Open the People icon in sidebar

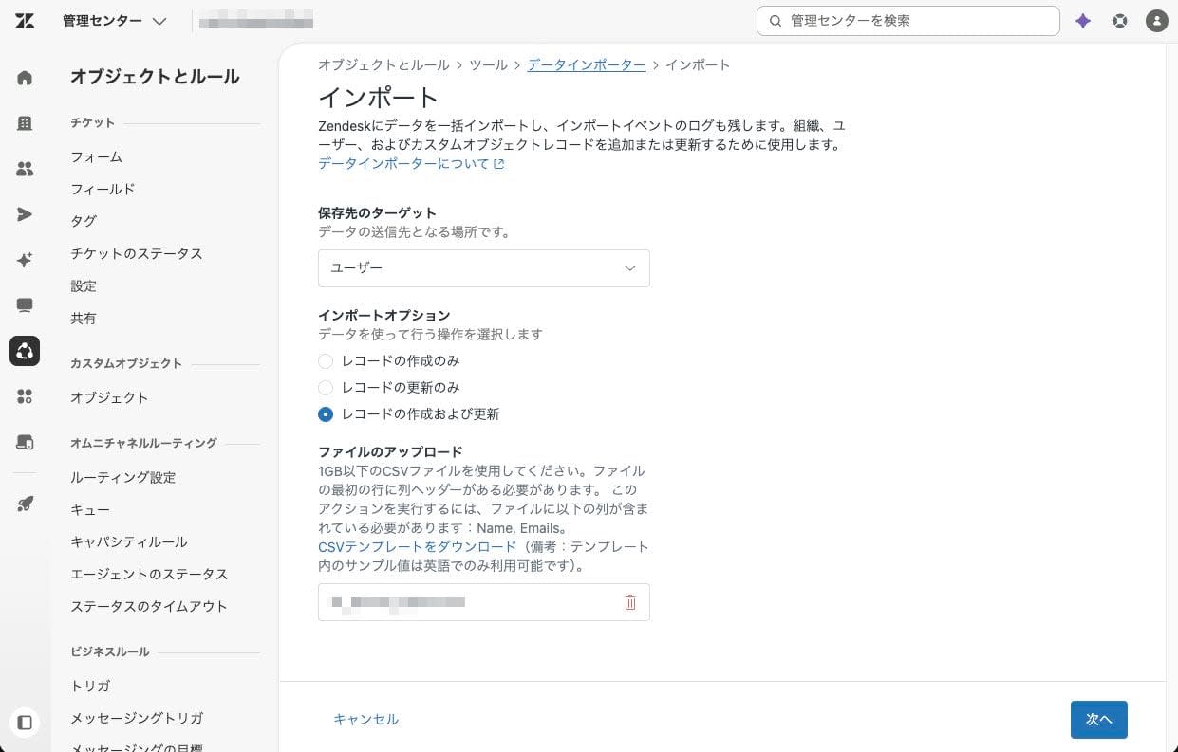point(25,169)
